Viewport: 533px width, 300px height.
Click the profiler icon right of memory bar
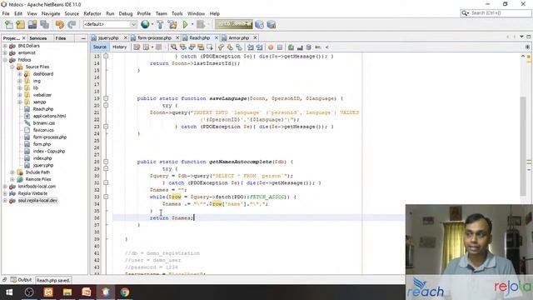click(259, 24)
